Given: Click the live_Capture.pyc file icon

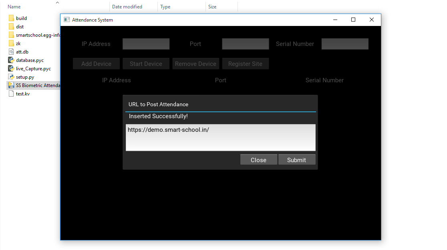Looking at the screenshot, I should pos(11,69).
